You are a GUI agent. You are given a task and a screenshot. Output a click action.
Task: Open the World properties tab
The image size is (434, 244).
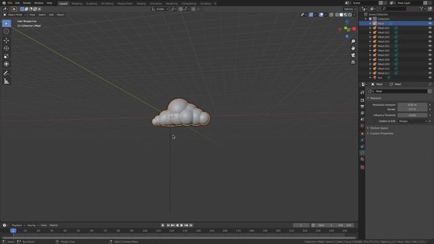(x=362, y=126)
